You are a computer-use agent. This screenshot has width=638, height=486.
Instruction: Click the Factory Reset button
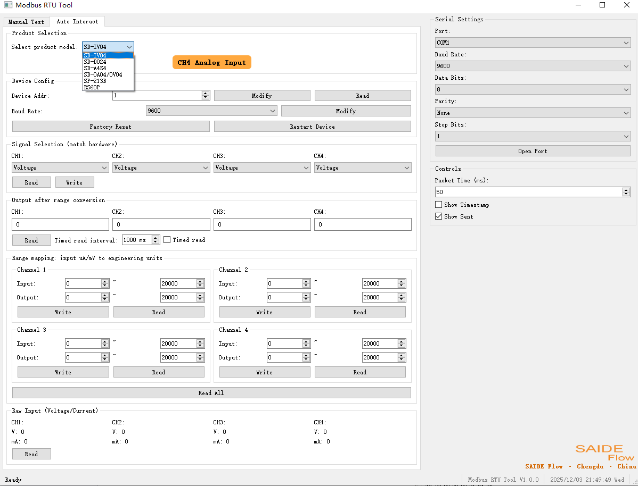[x=110, y=127]
